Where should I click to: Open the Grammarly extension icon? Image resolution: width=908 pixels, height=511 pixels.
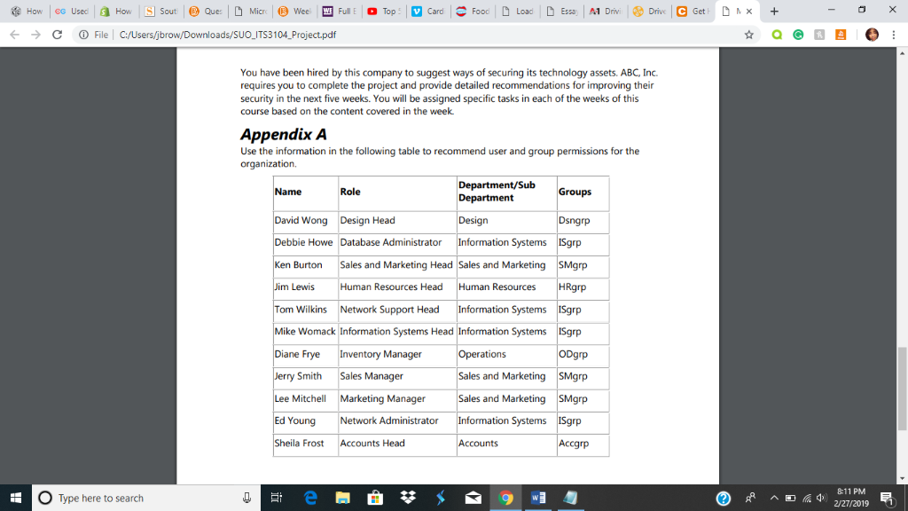click(x=797, y=34)
